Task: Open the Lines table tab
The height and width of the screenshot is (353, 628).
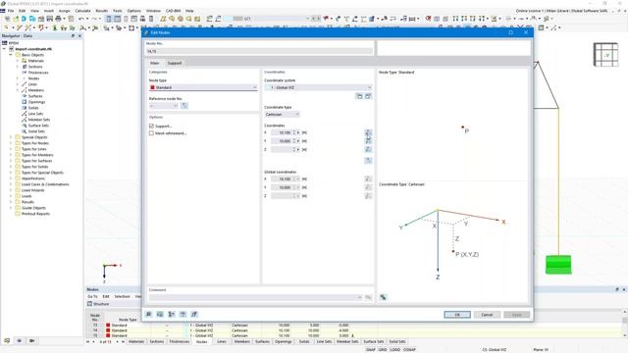Action: [222, 342]
